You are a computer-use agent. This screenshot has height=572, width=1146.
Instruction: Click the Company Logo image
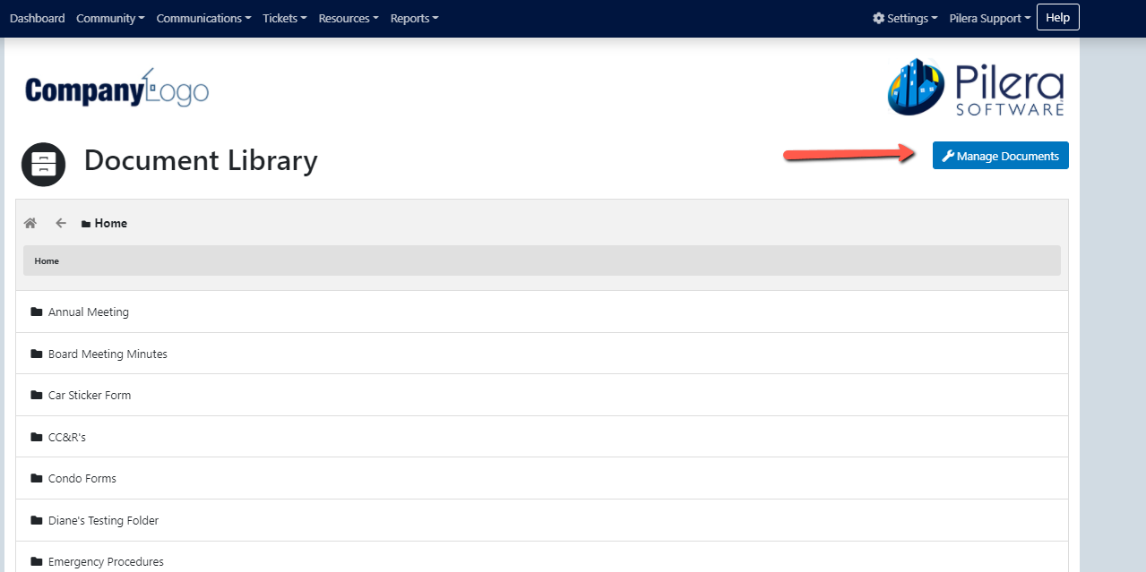click(116, 89)
